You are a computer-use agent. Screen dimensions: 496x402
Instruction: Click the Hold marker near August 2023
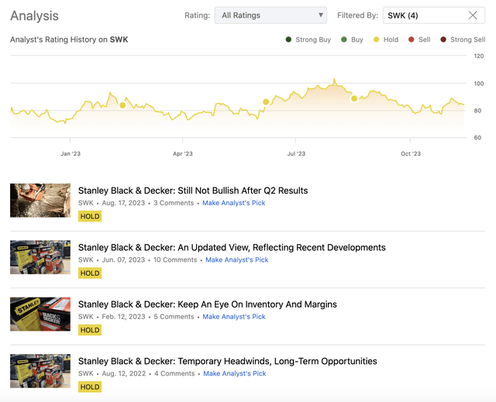pos(354,98)
